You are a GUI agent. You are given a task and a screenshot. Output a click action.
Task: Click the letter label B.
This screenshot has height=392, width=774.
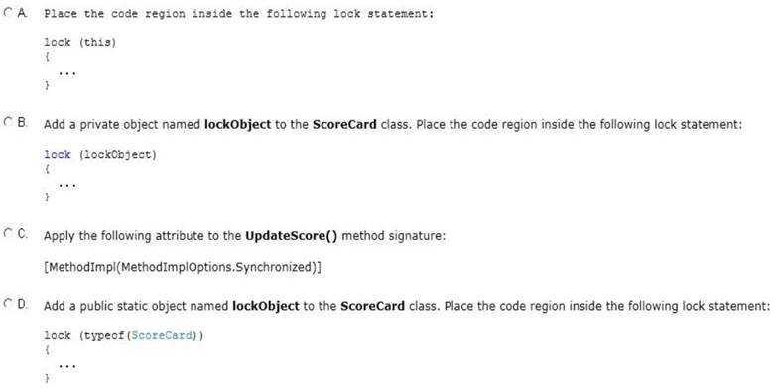pos(22,121)
